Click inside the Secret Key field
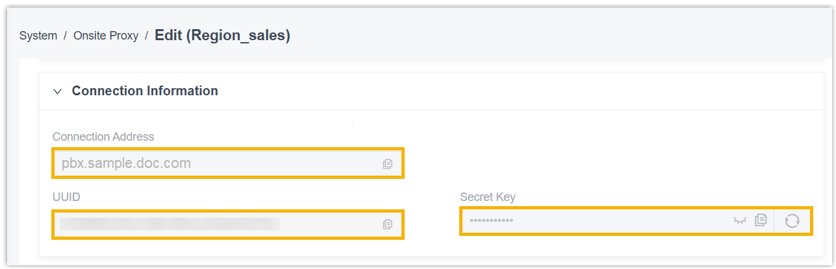This screenshot has width=836, height=269. 617,221
